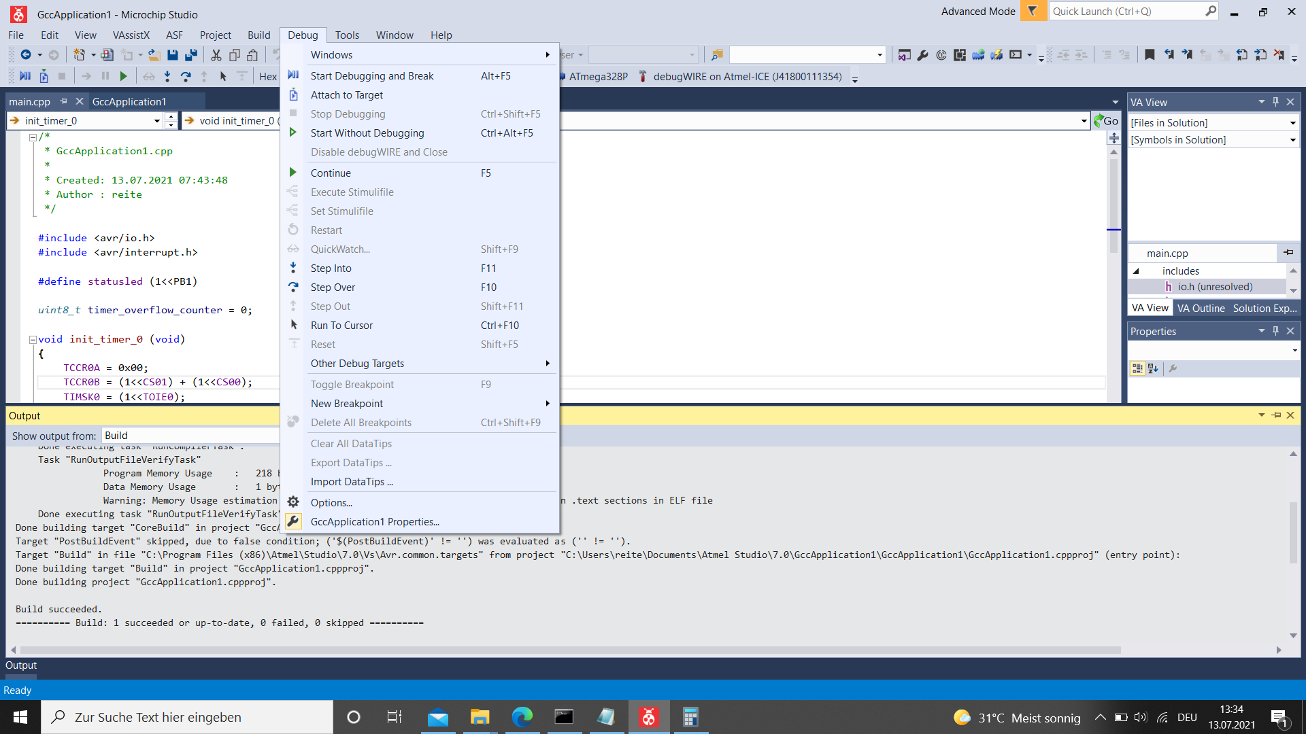Open the Properties object dropdown
Viewport: 1306px width, 734px height.
[1294, 351]
